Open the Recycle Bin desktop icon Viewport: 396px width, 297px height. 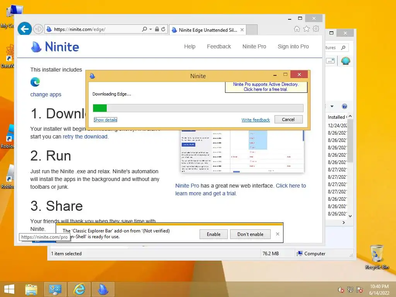click(x=377, y=257)
